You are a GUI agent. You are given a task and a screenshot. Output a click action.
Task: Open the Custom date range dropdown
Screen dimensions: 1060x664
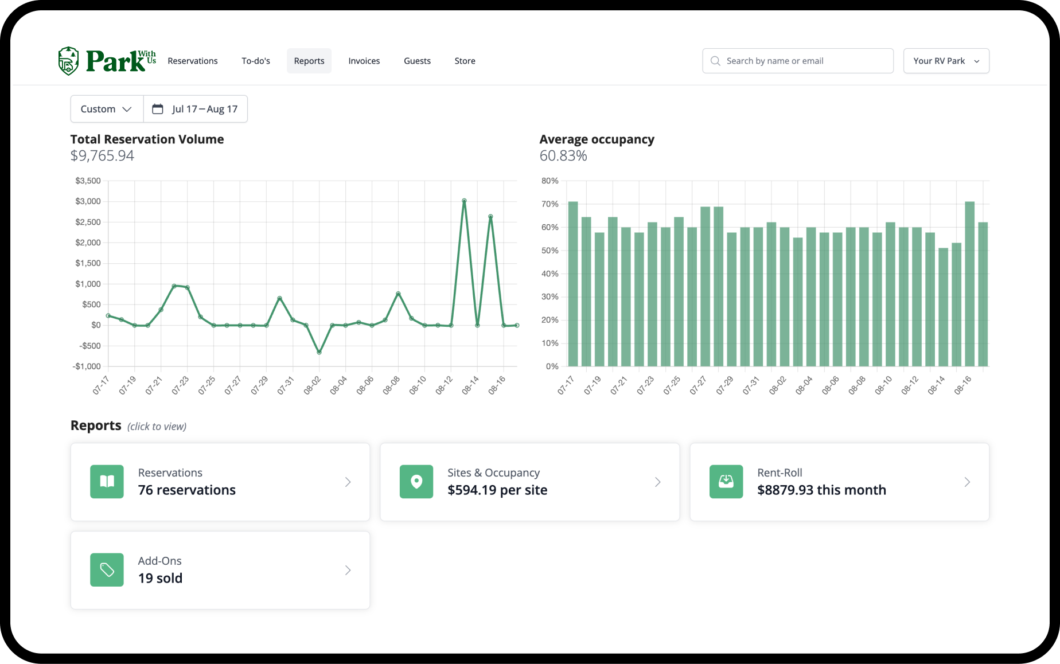click(107, 109)
